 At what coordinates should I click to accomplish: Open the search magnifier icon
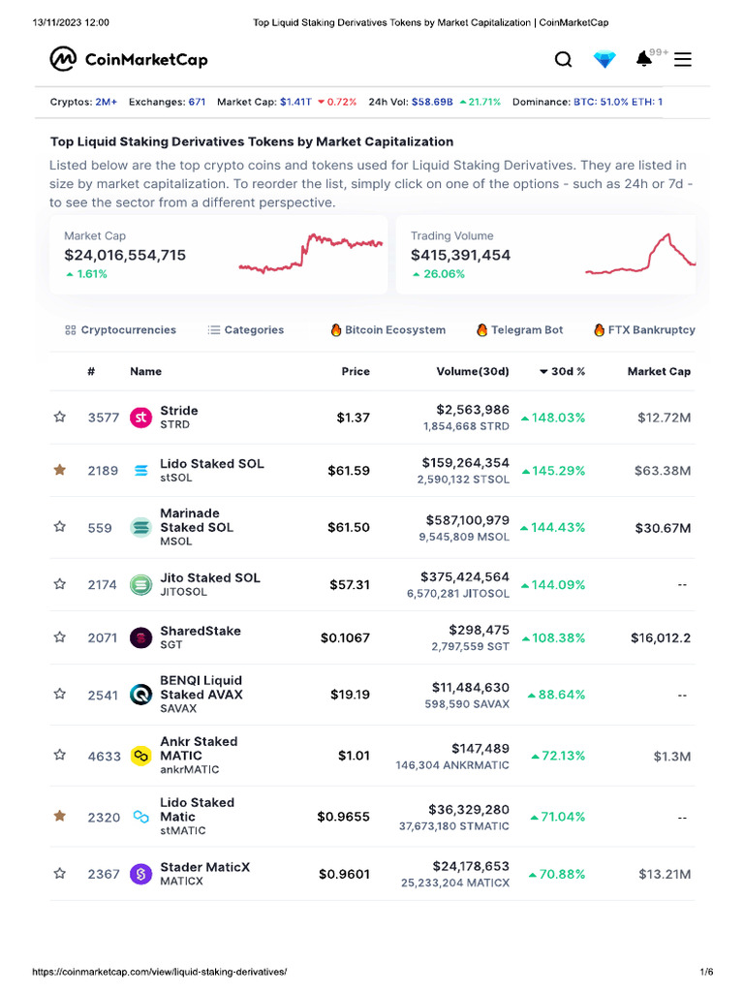[x=563, y=60]
